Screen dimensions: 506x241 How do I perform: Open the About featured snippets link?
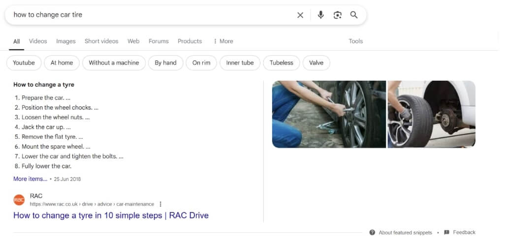pos(405,233)
